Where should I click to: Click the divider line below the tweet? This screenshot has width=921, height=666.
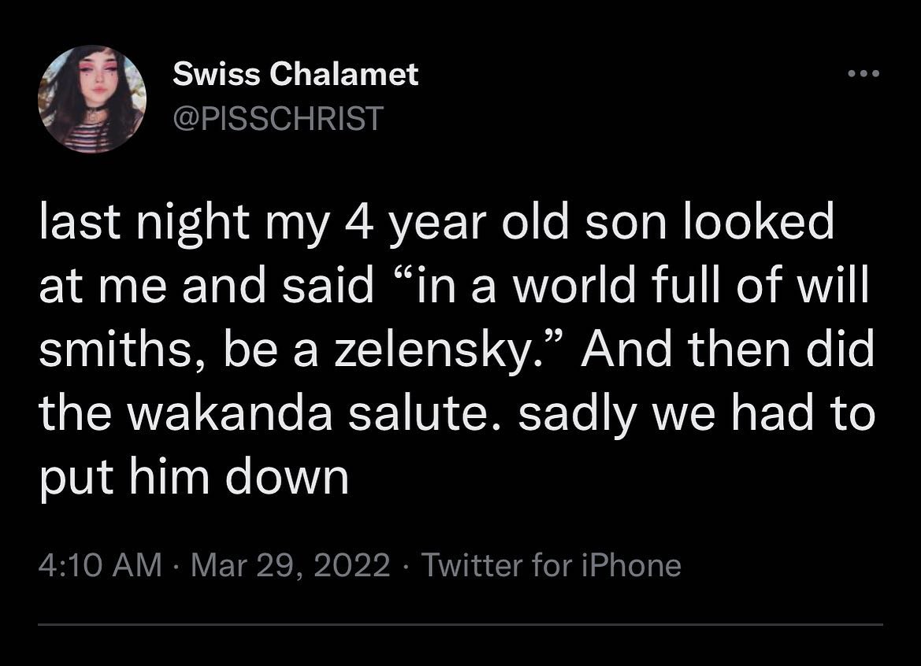coord(460,625)
